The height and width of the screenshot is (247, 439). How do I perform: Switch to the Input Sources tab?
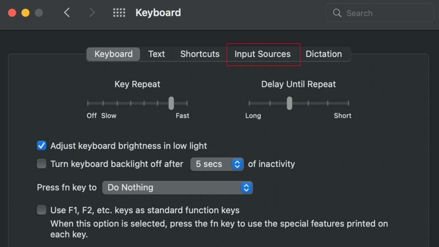click(262, 54)
